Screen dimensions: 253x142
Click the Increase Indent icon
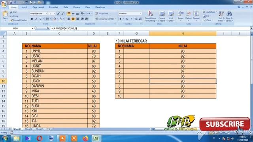coord(87,19)
